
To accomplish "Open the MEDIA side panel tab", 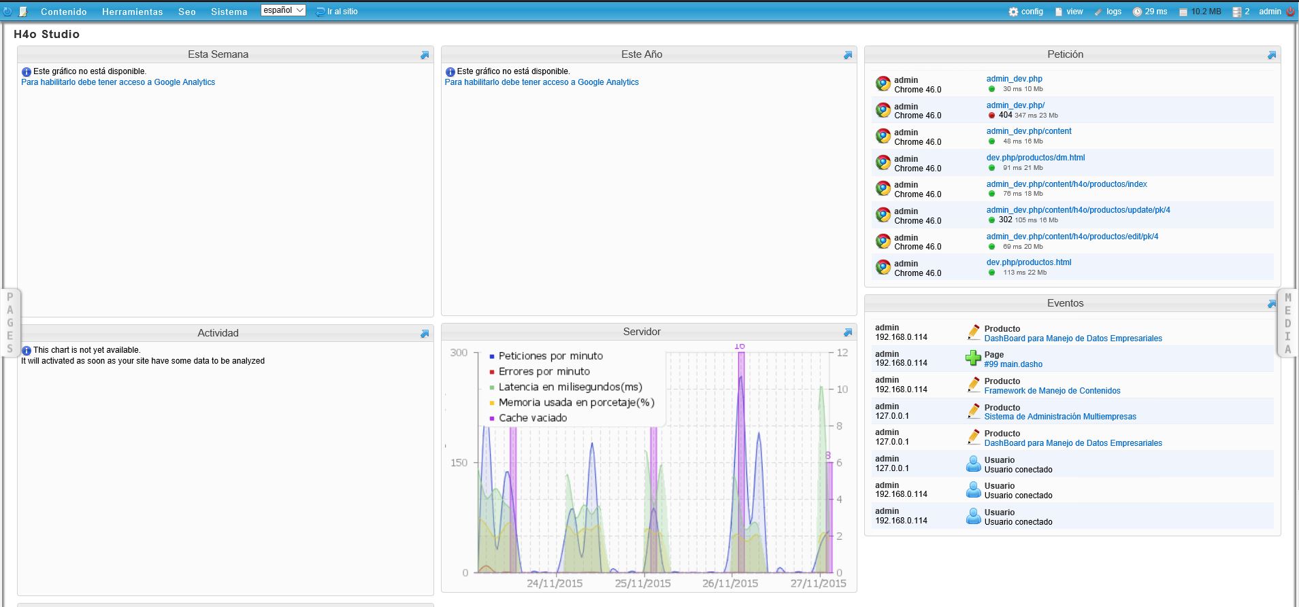I will 1287,324.
